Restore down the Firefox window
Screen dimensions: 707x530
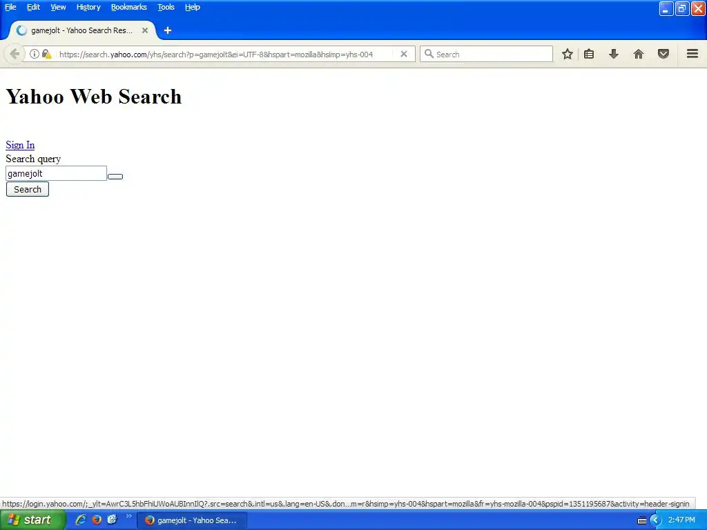[x=682, y=8]
